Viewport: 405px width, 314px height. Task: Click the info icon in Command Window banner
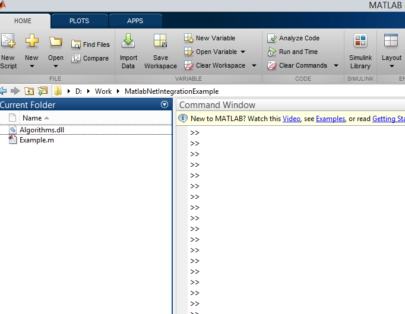pos(183,119)
